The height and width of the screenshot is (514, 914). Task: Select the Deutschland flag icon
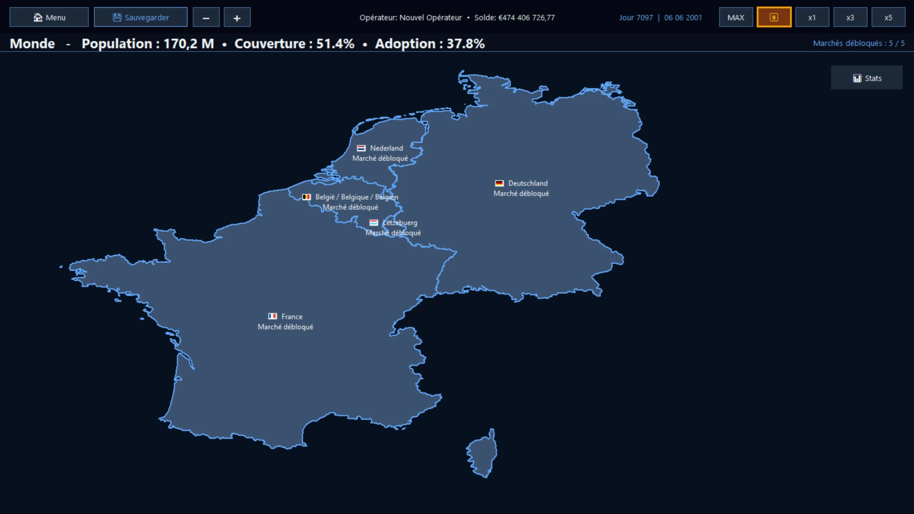tap(499, 183)
